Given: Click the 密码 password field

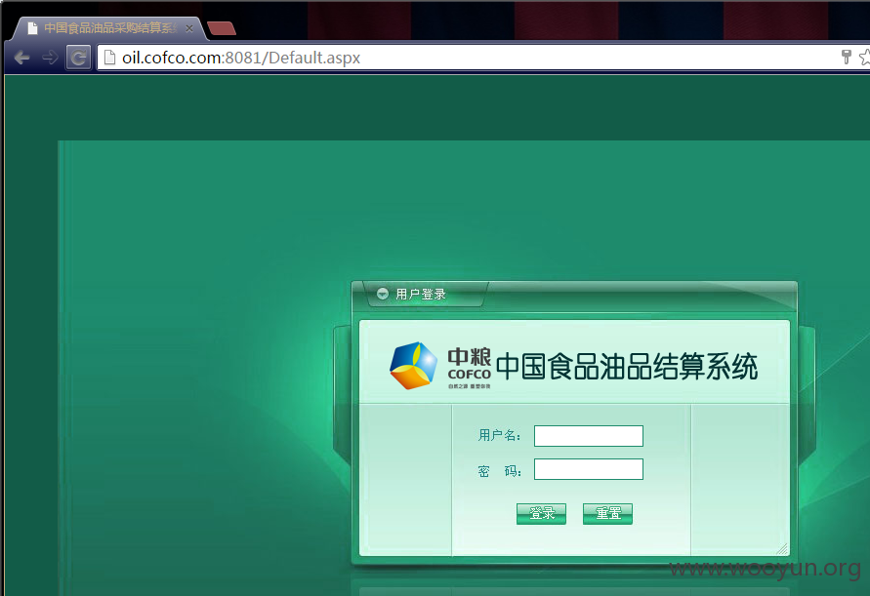Looking at the screenshot, I should pyautogui.click(x=588, y=469).
